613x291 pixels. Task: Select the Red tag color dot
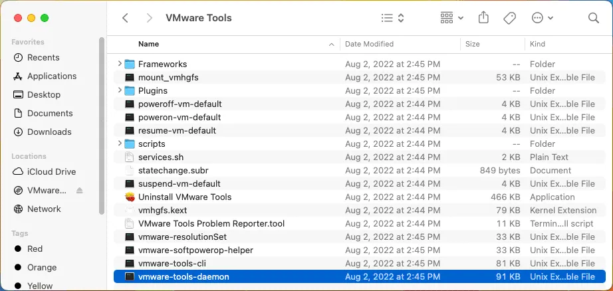18,249
